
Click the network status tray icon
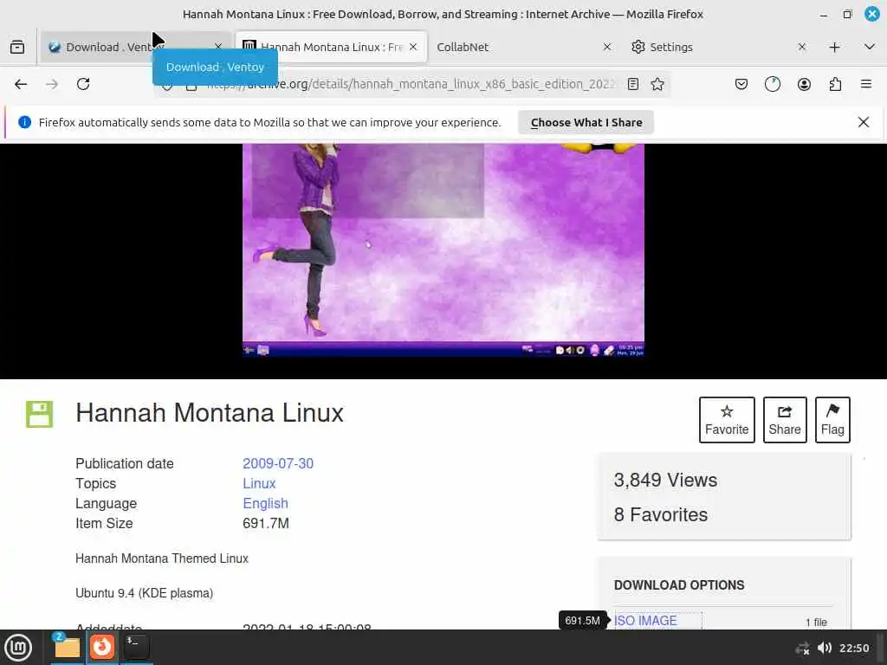click(802, 648)
